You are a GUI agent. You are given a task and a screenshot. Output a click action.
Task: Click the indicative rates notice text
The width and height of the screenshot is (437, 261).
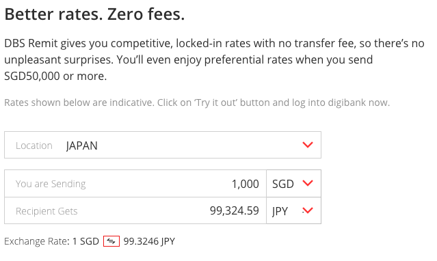[x=197, y=102]
